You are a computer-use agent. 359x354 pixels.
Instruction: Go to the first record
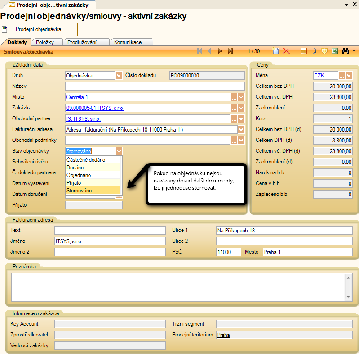[x=199, y=51]
